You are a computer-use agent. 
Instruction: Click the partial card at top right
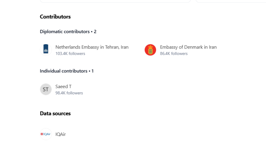(x=231, y=1)
